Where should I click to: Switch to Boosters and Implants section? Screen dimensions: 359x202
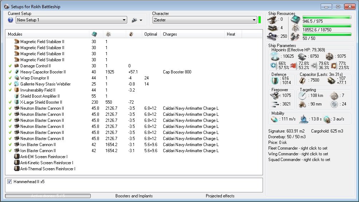[x=134, y=196]
